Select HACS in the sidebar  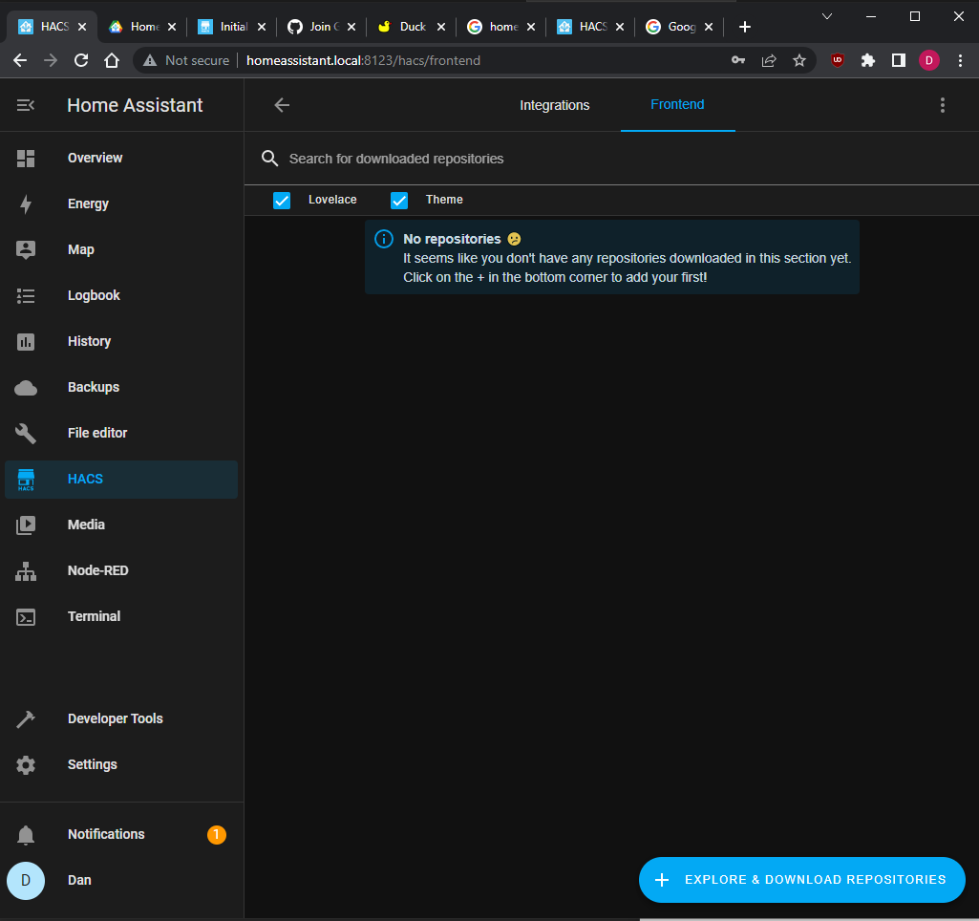tap(121, 480)
